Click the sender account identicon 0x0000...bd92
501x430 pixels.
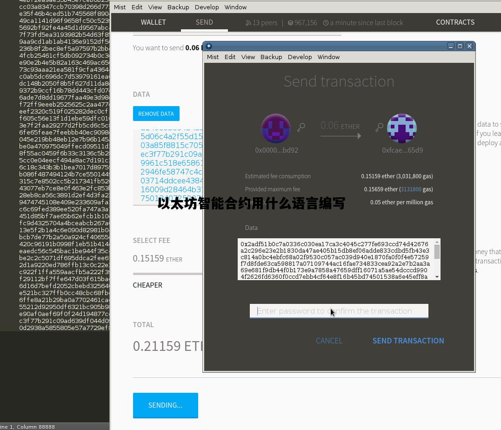point(276,128)
